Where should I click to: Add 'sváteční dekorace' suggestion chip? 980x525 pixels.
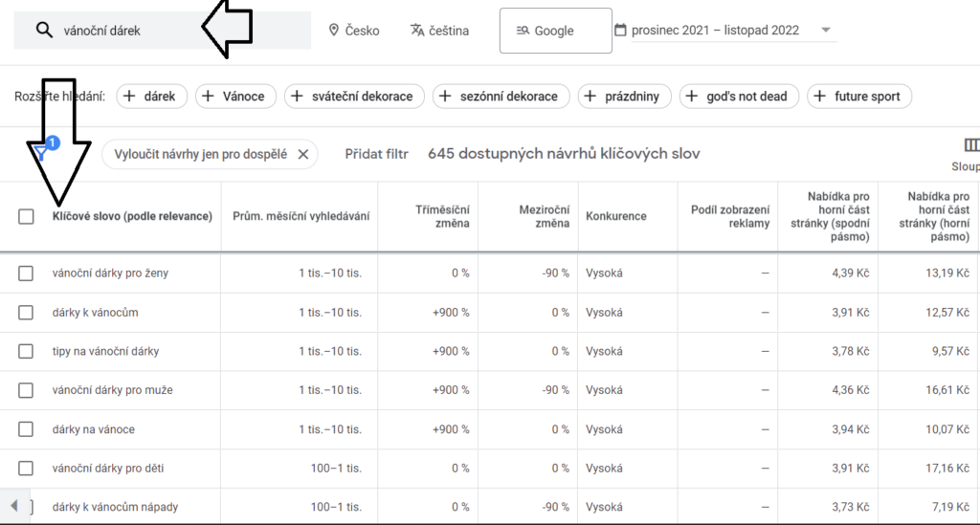click(x=354, y=97)
